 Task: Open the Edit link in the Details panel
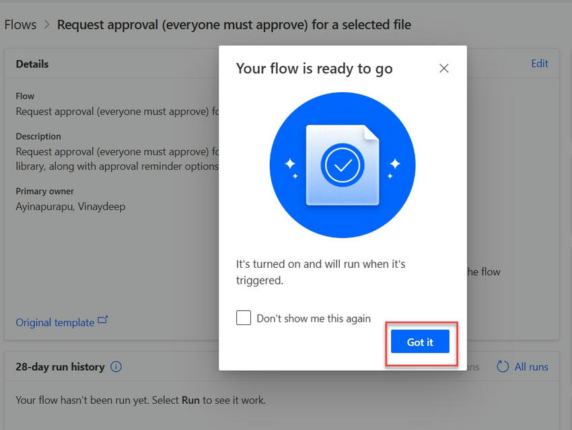pyautogui.click(x=540, y=63)
